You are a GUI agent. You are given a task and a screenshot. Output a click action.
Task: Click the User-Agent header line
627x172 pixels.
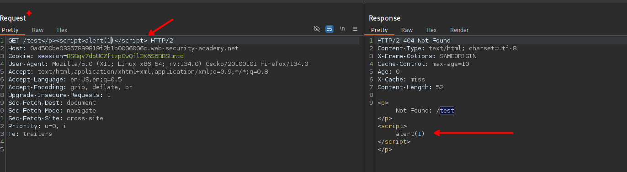pyautogui.click(x=158, y=64)
